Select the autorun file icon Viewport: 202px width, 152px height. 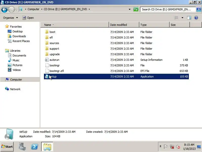(x=47, y=60)
